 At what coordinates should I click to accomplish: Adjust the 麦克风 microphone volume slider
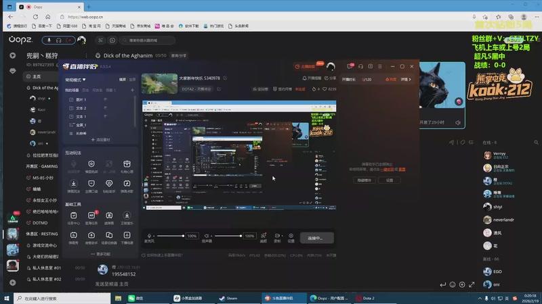click(x=170, y=236)
